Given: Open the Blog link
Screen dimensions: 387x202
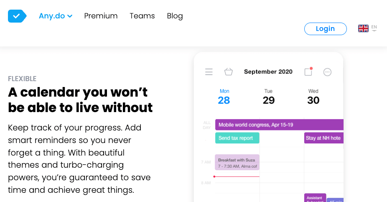Looking at the screenshot, I should (175, 16).
